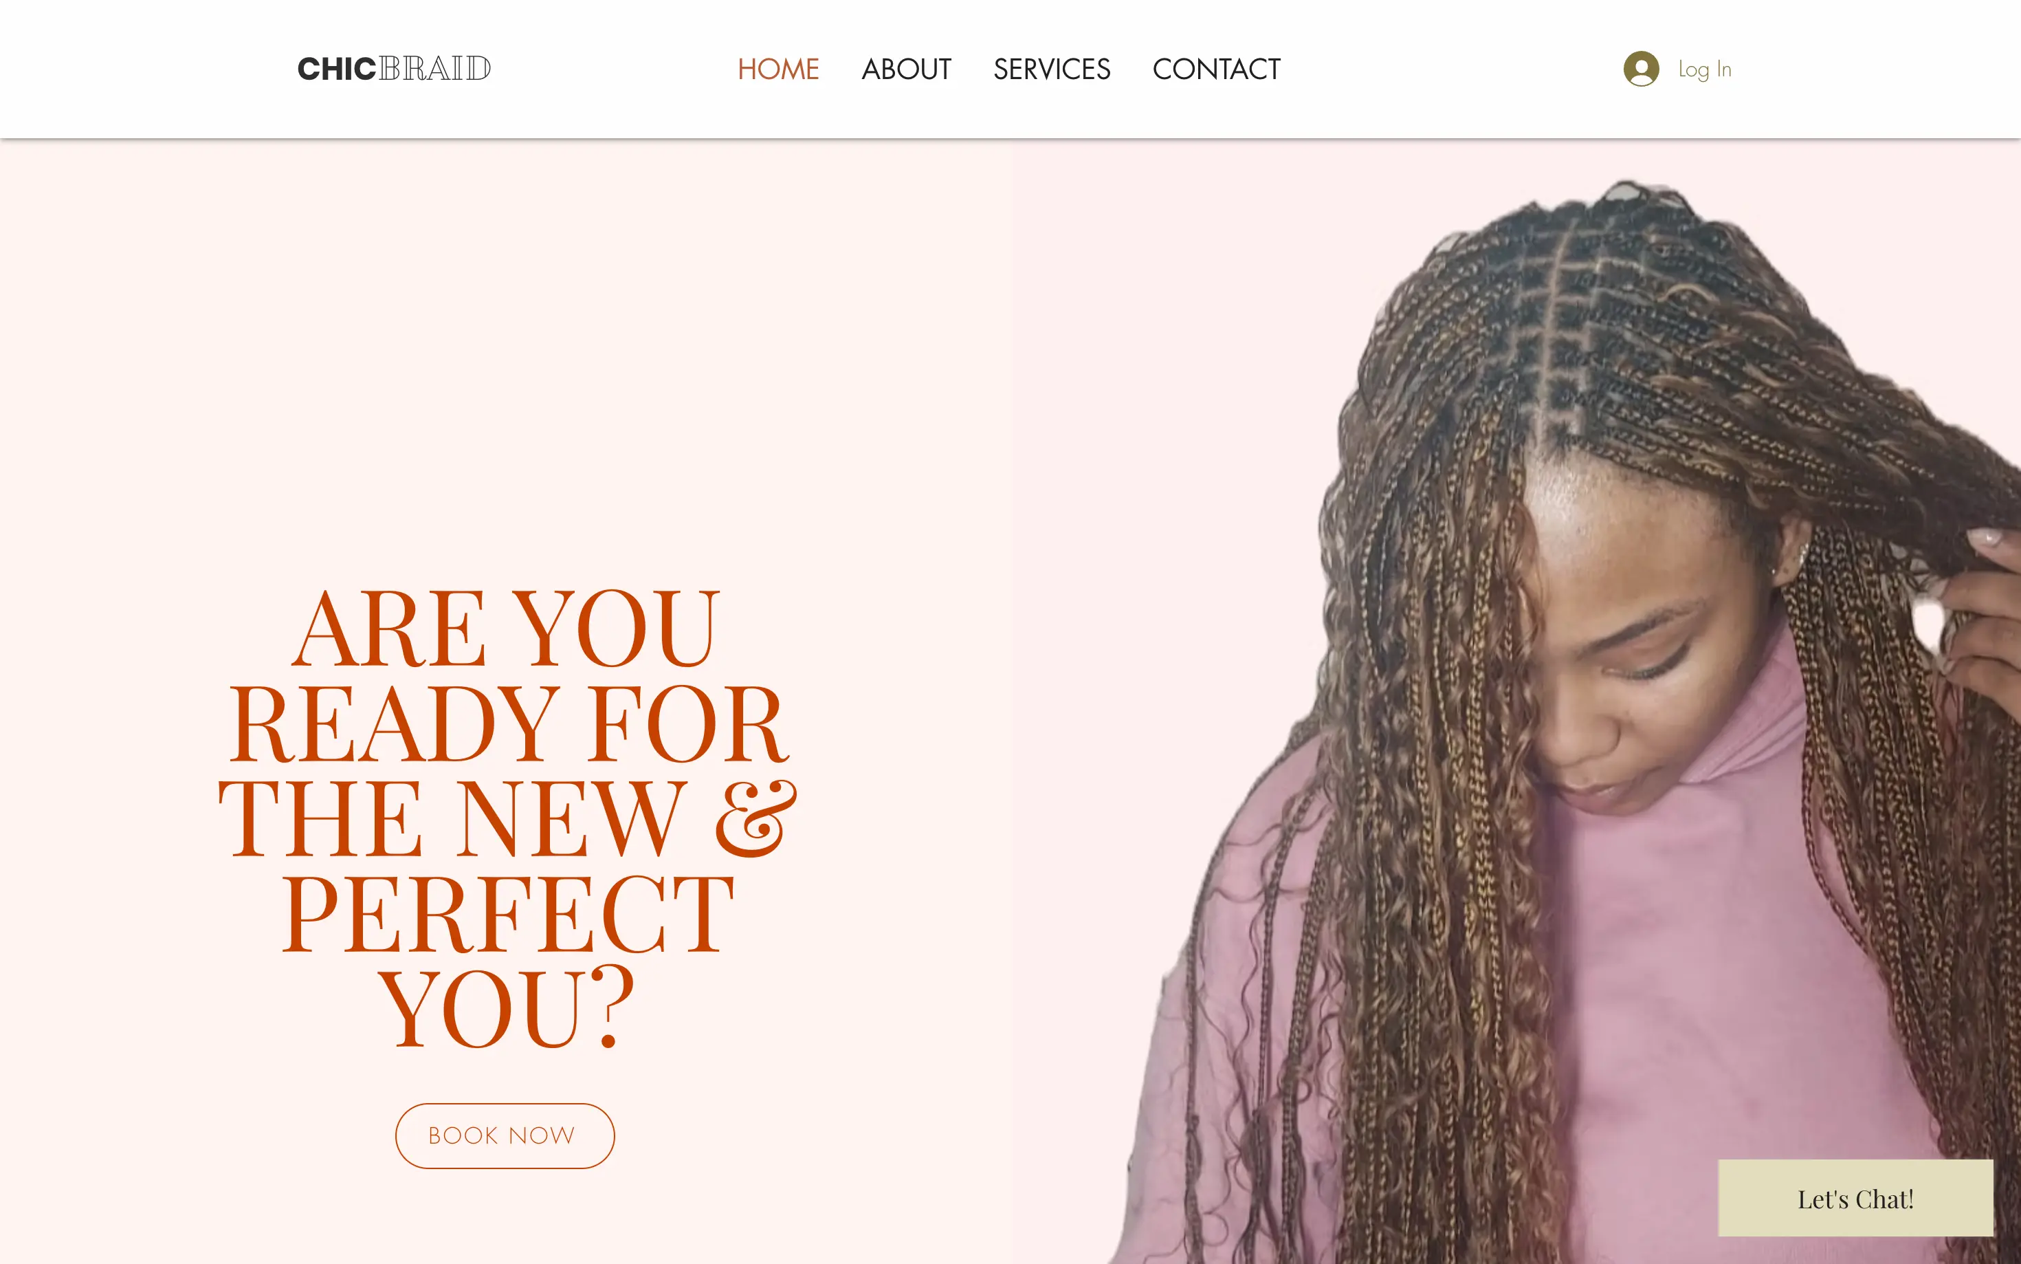Screen dimensions: 2021x1264
Task: Open the SERVICES navigation item
Action: [x=1051, y=69]
